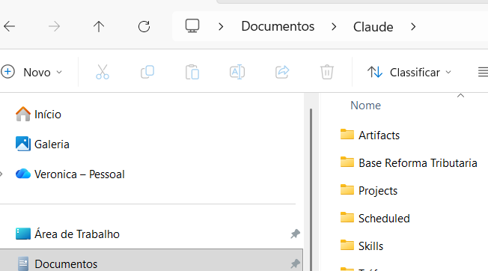The width and height of the screenshot is (488, 271).
Task: Expand the Veronica – Pessoal tree node
Action: click(x=1, y=174)
